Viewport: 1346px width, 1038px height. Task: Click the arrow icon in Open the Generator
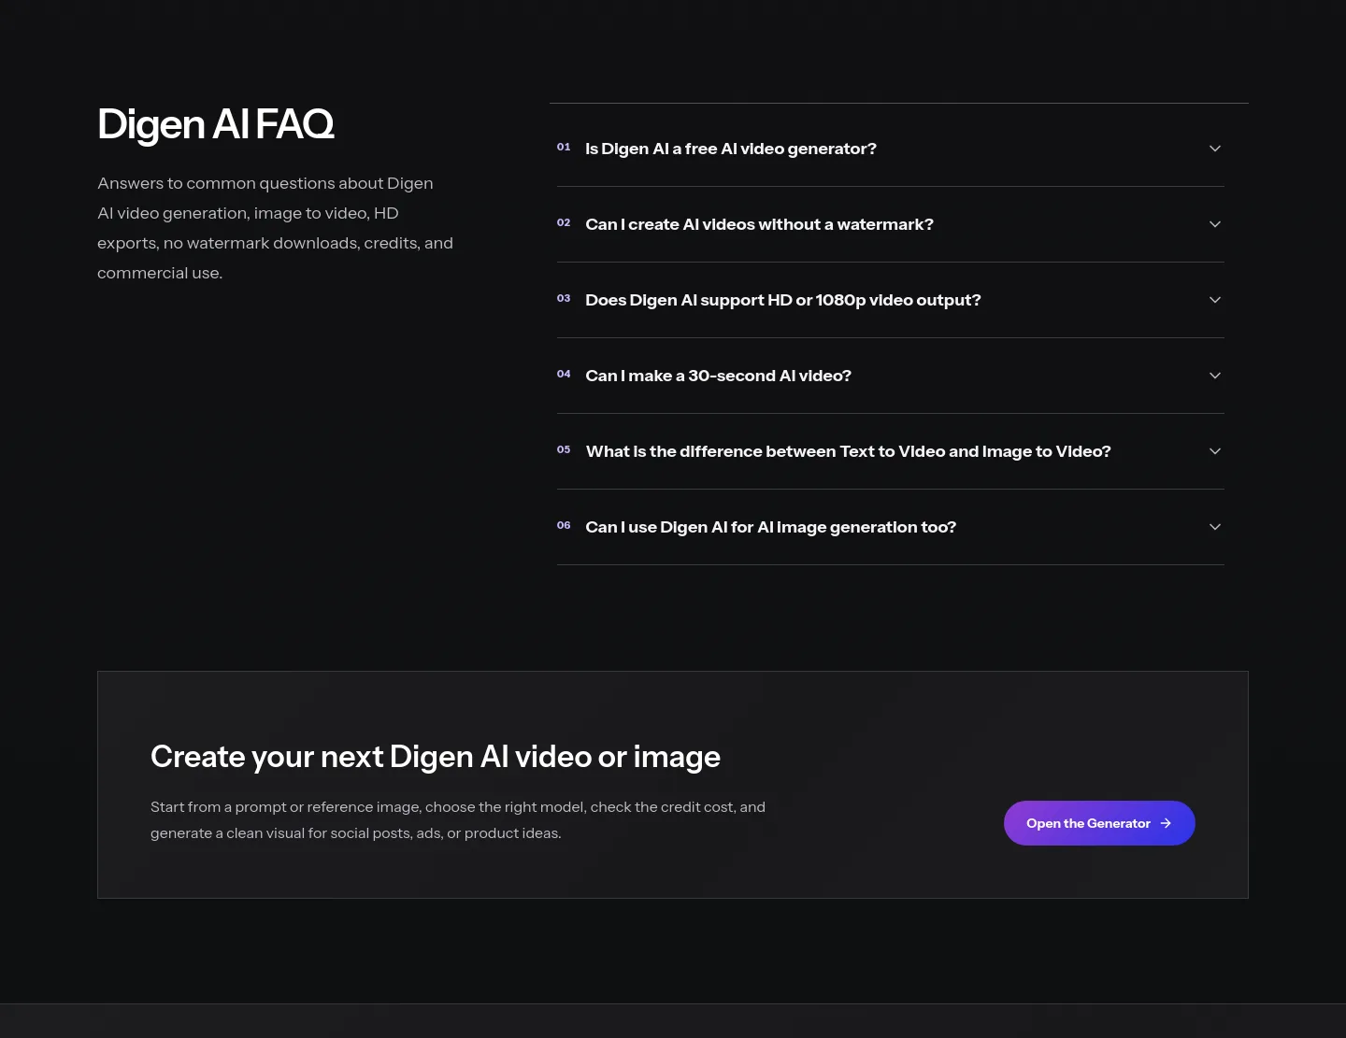pos(1166,823)
